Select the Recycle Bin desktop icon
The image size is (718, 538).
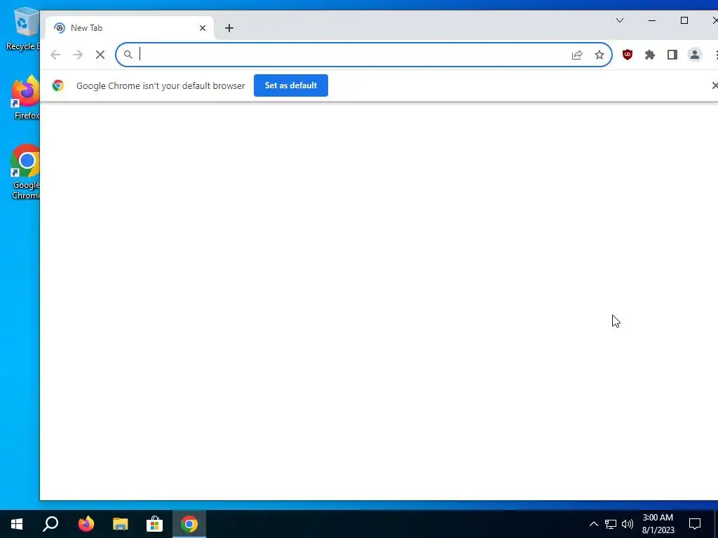pyautogui.click(x=23, y=28)
